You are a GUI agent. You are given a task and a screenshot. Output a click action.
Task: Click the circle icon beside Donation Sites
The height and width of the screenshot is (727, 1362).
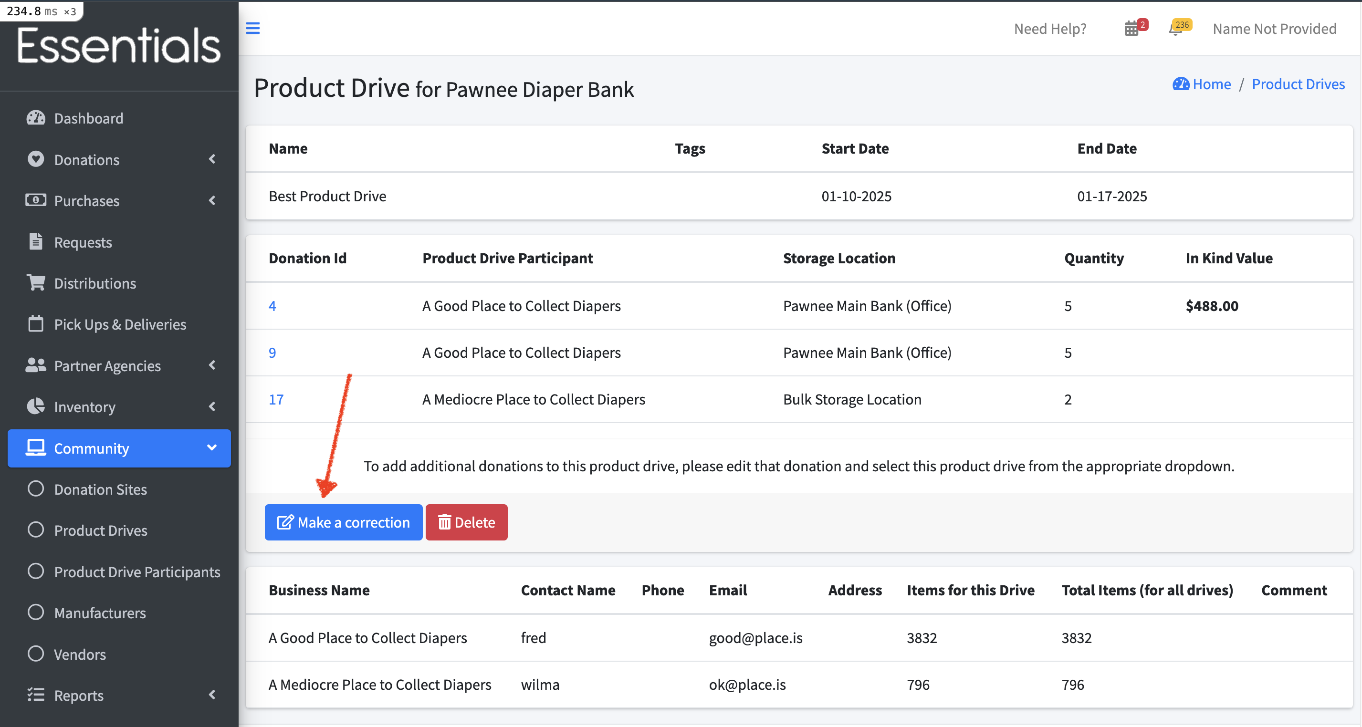[x=35, y=488]
